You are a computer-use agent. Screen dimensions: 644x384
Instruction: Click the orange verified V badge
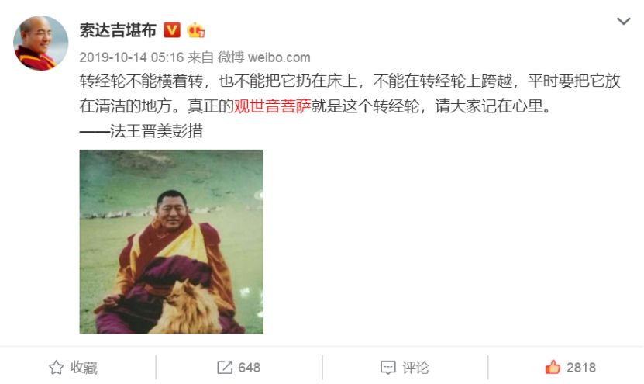(172, 30)
